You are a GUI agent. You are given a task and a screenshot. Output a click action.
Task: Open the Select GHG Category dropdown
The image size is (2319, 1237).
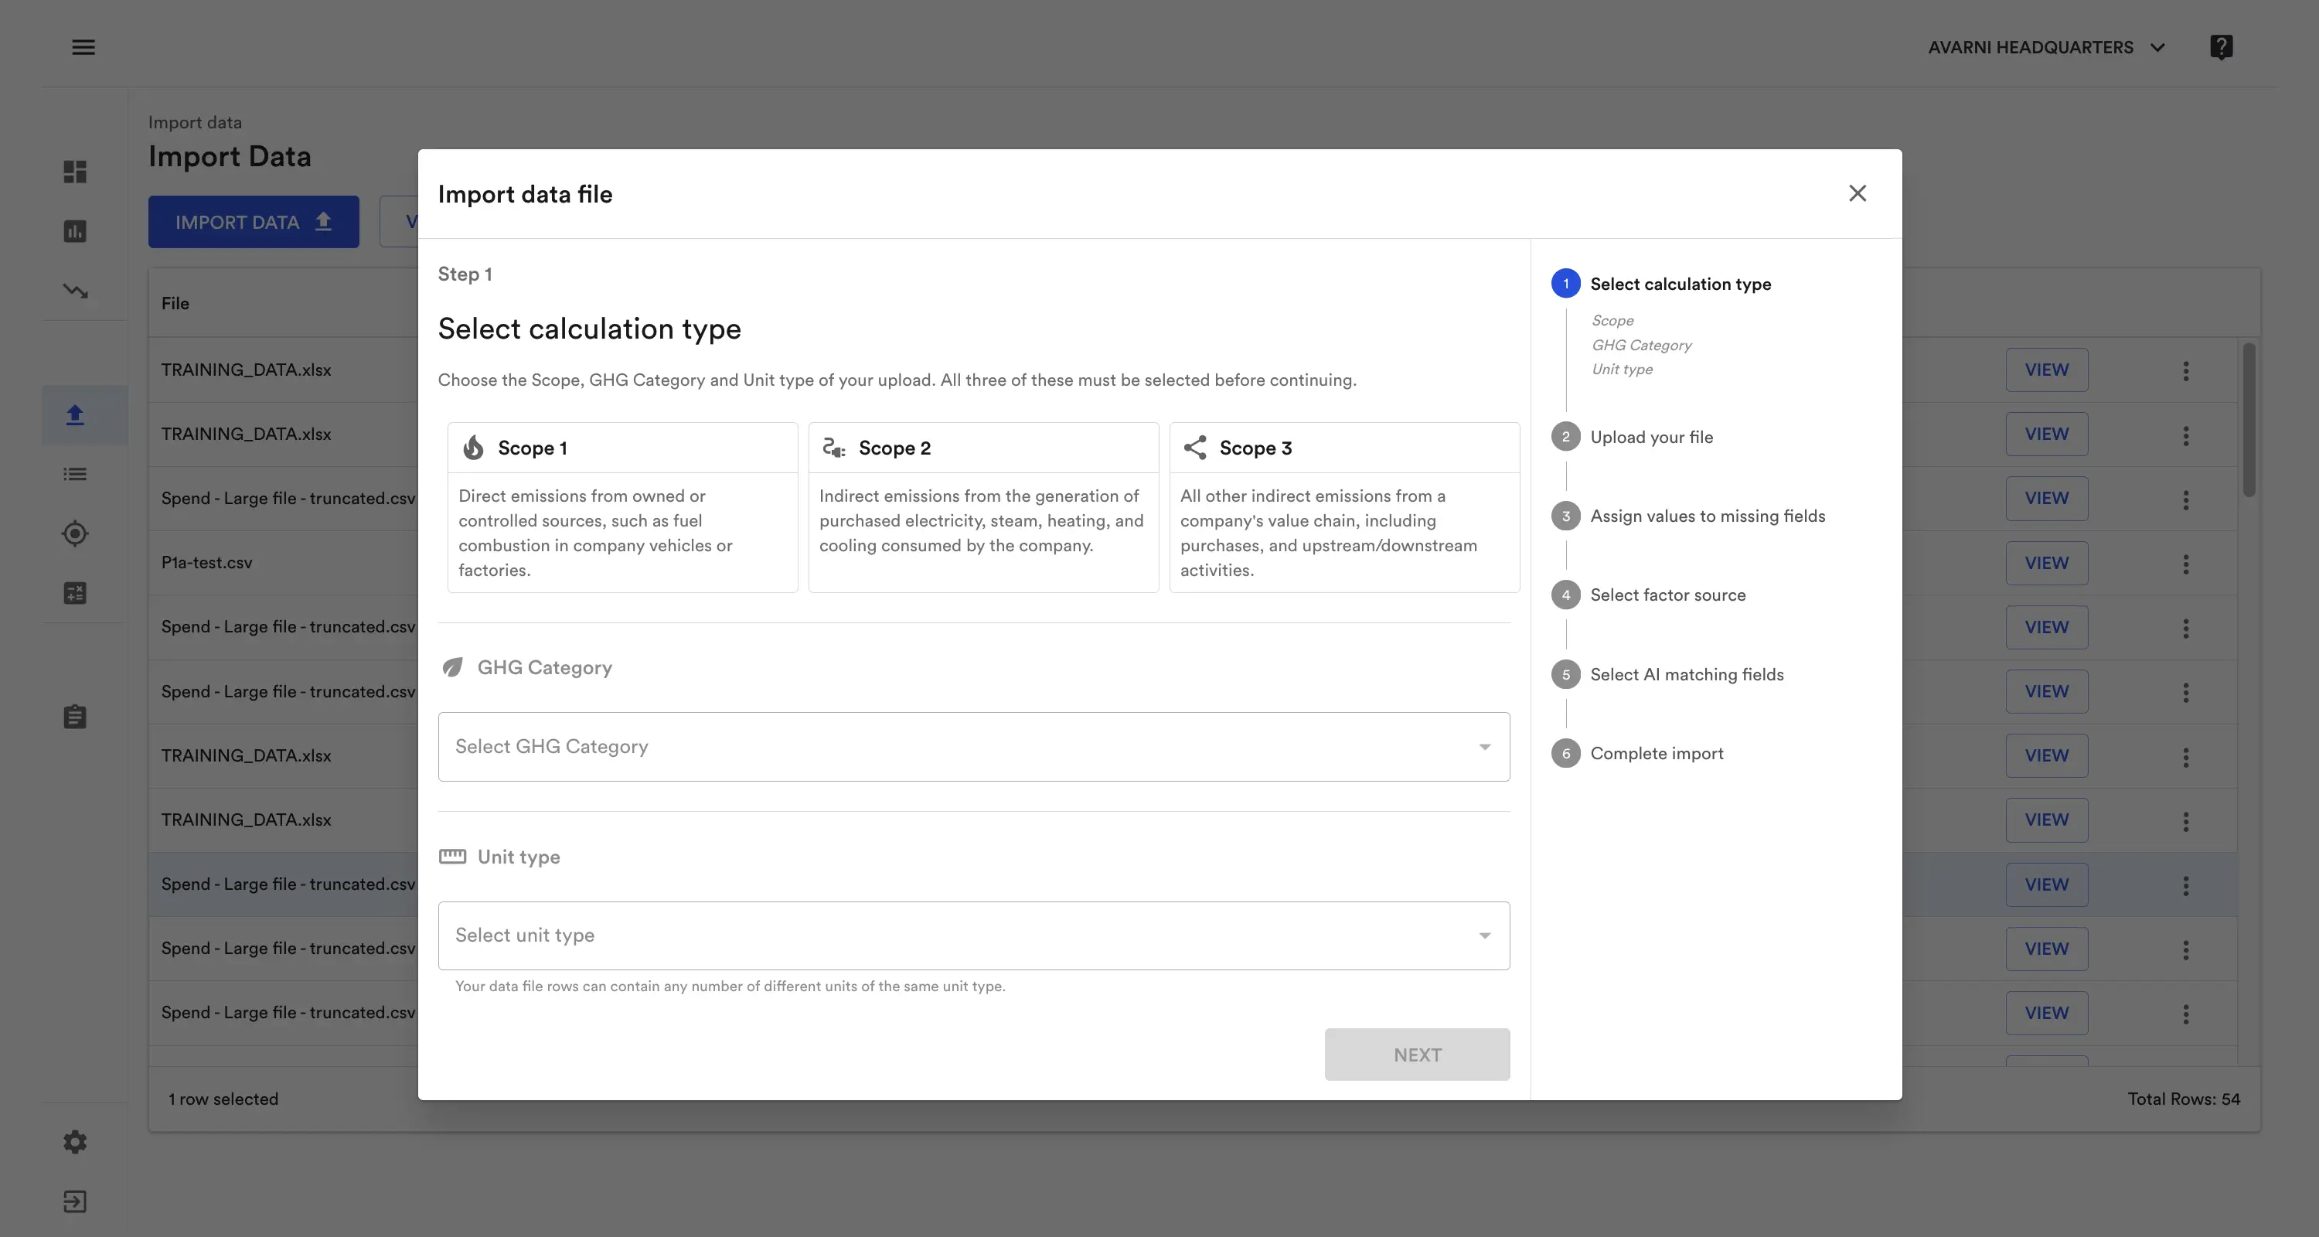pyautogui.click(x=974, y=746)
